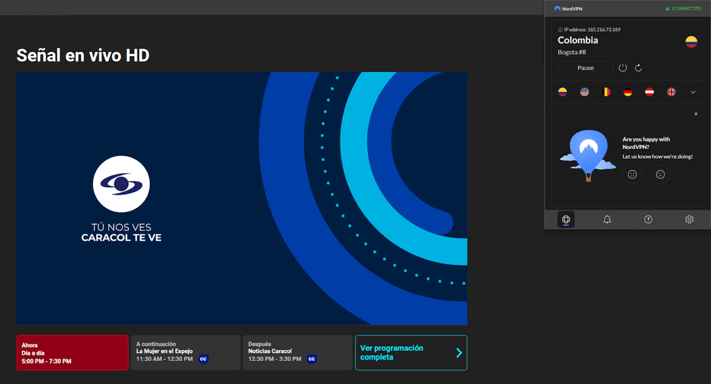Click Are you happy with NordVPN text

646,143
